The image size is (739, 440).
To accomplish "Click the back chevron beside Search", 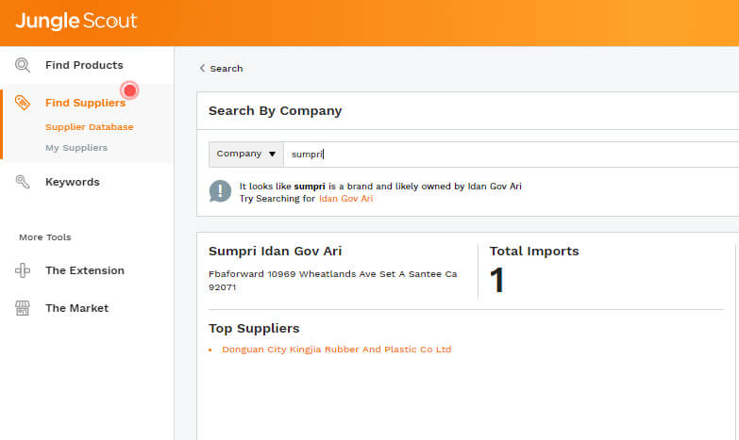I will [x=202, y=69].
